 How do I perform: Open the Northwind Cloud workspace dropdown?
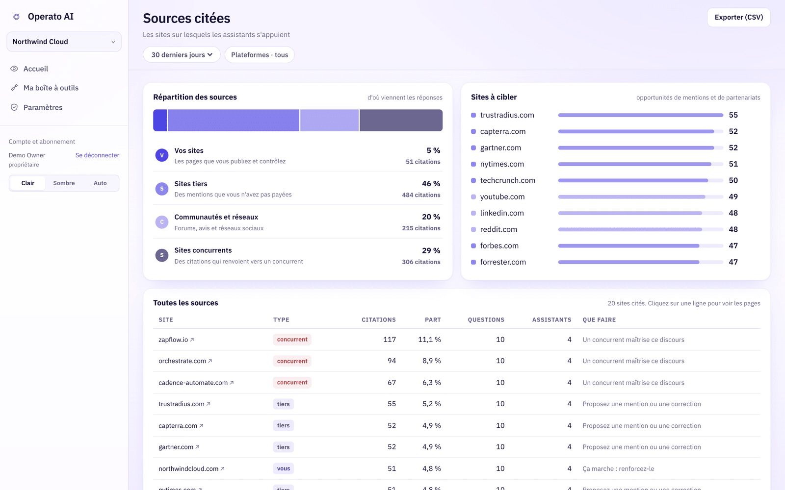64,42
